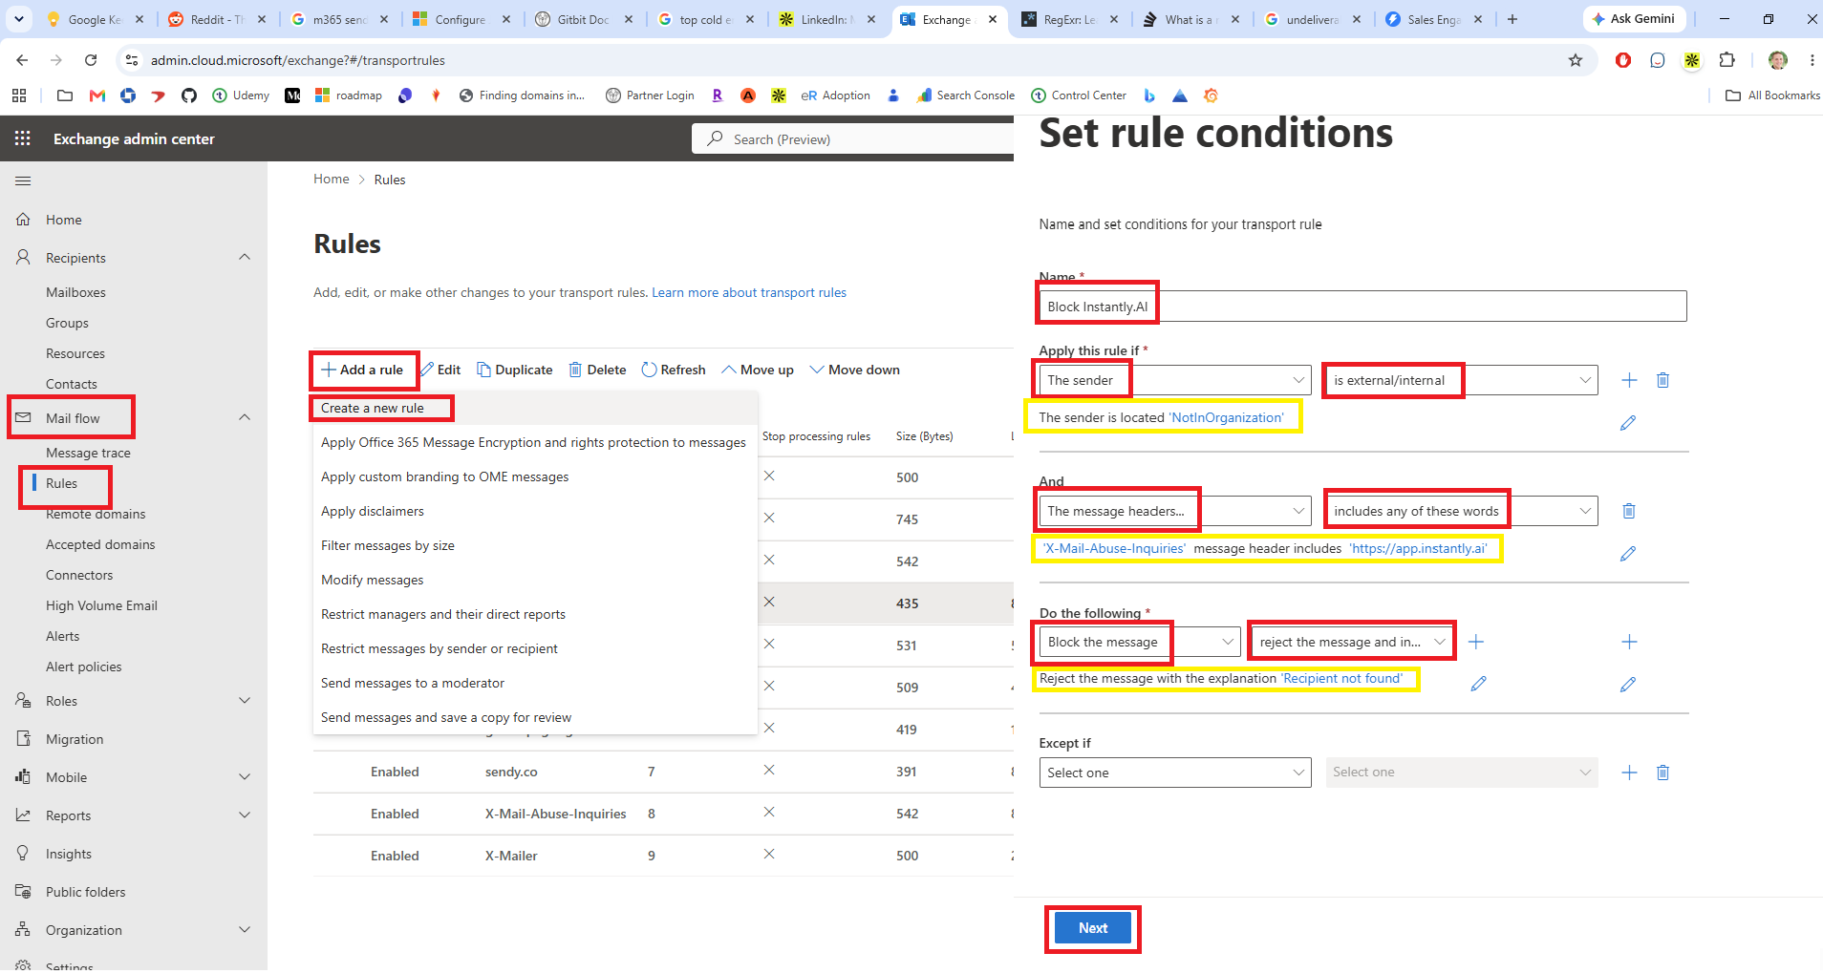This screenshot has height=974, width=1823.
Task: Select the X-Mailer rule row
Action: (x=663, y=856)
